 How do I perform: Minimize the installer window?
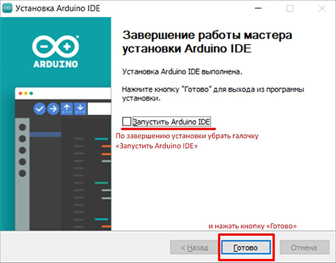[x=258, y=8]
